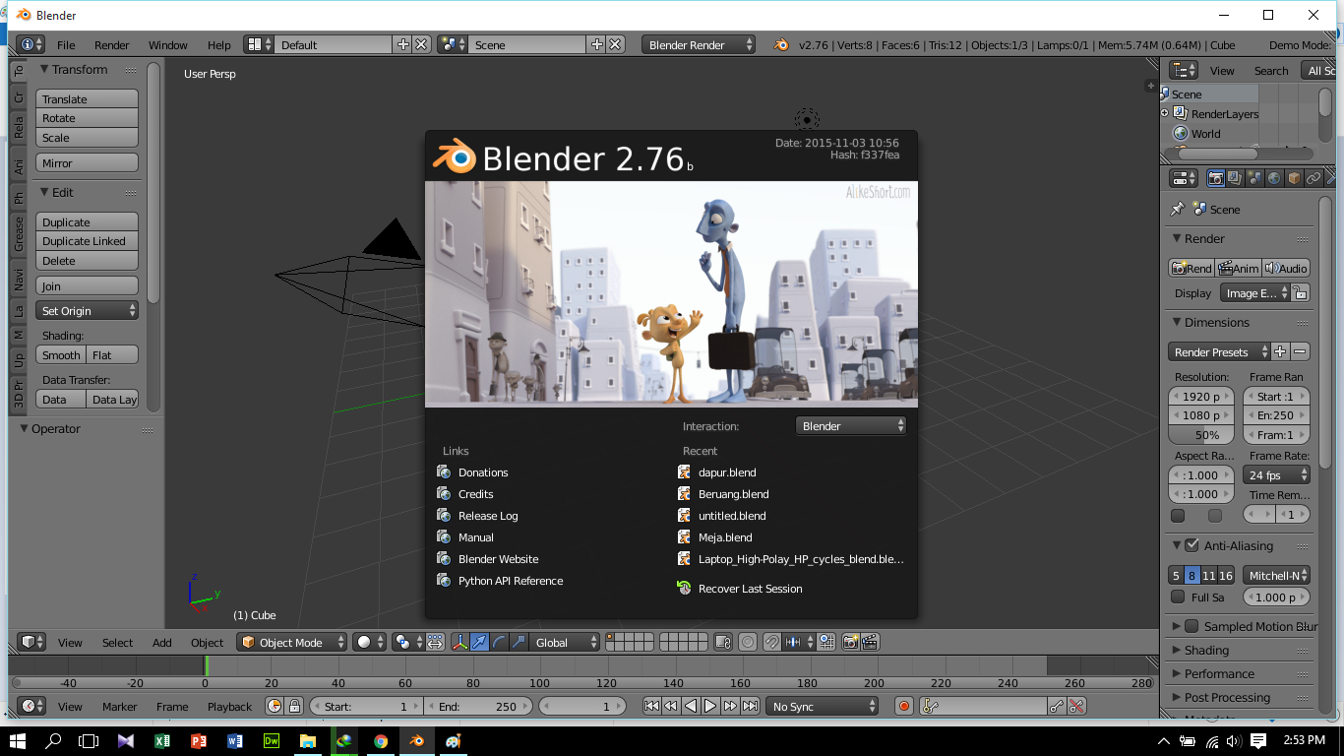Open Chrome from the Windows taskbar

381,741
